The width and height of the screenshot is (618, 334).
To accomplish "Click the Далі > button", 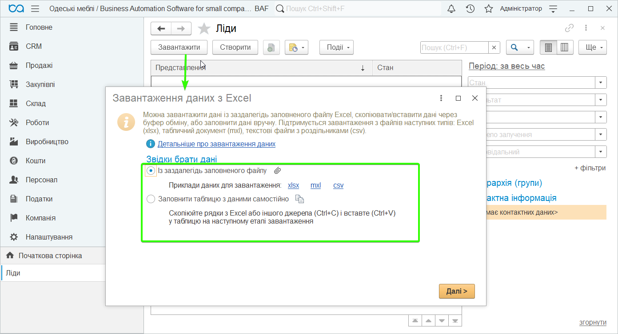I will pyautogui.click(x=457, y=291).
